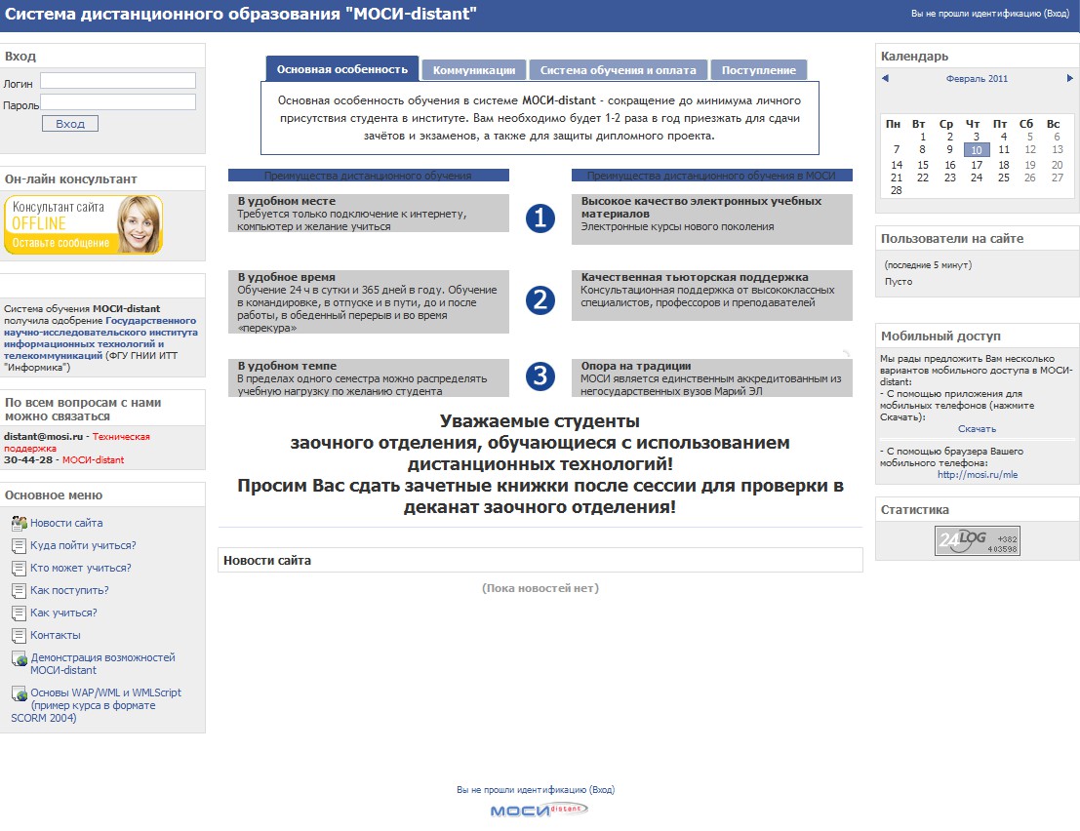Click the (Пока новостей нет) text
The height and width of the screenshot is (831, 1080).
540,589
